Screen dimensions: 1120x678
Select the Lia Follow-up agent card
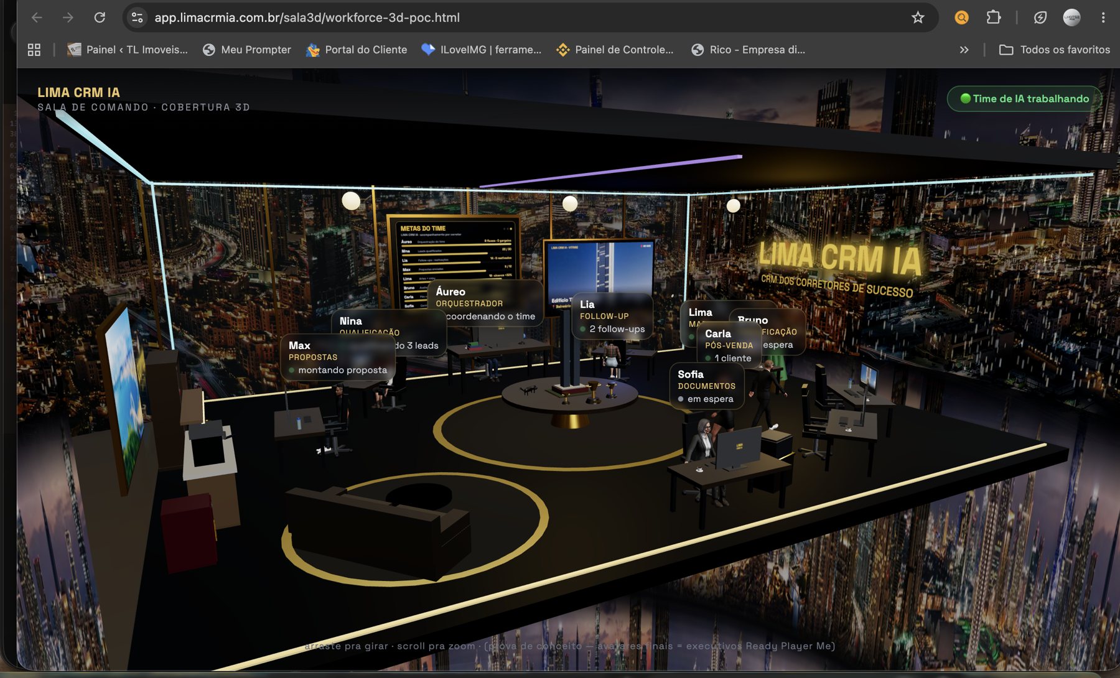(x=612, y=316)
